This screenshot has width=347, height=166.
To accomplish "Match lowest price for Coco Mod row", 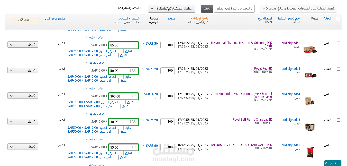I will 125,106.
